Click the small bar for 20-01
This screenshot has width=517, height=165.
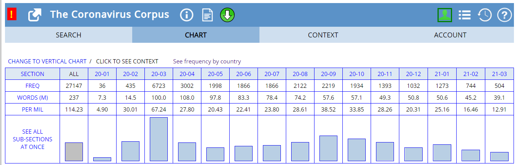click(102, 159)
